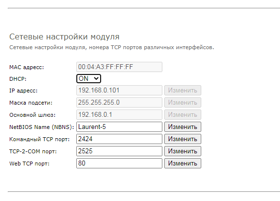The width and height of the screenshot is (280, 201).
Task: Focus the Командный TCP порт field
Action: (x=119, y=139)
